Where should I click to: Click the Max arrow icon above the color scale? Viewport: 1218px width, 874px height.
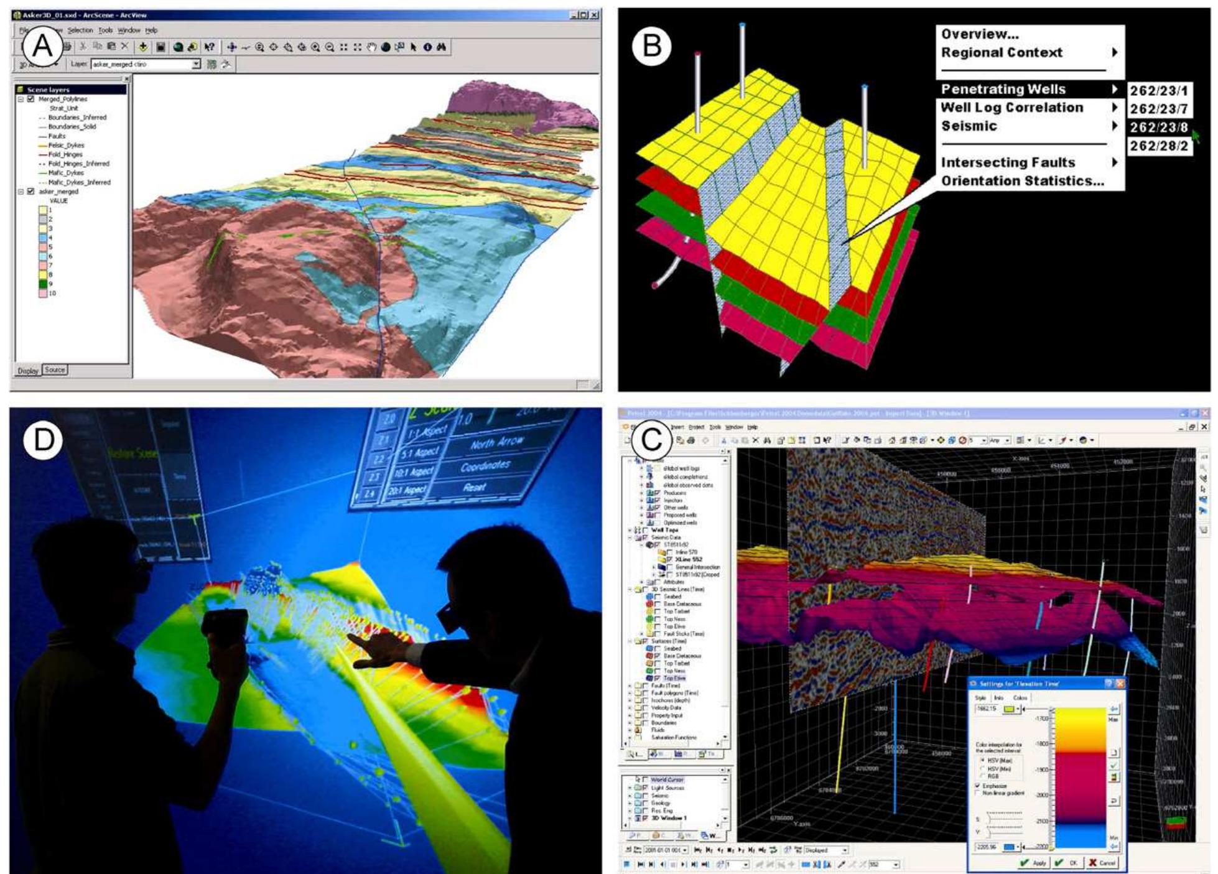[1113, 709]
